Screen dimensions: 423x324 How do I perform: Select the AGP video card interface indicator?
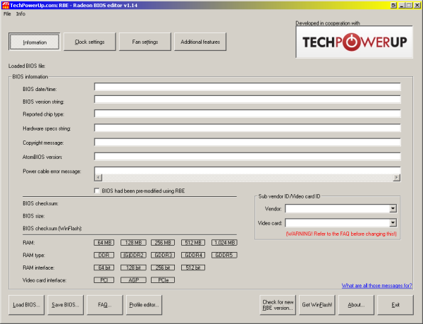(133, 280)
